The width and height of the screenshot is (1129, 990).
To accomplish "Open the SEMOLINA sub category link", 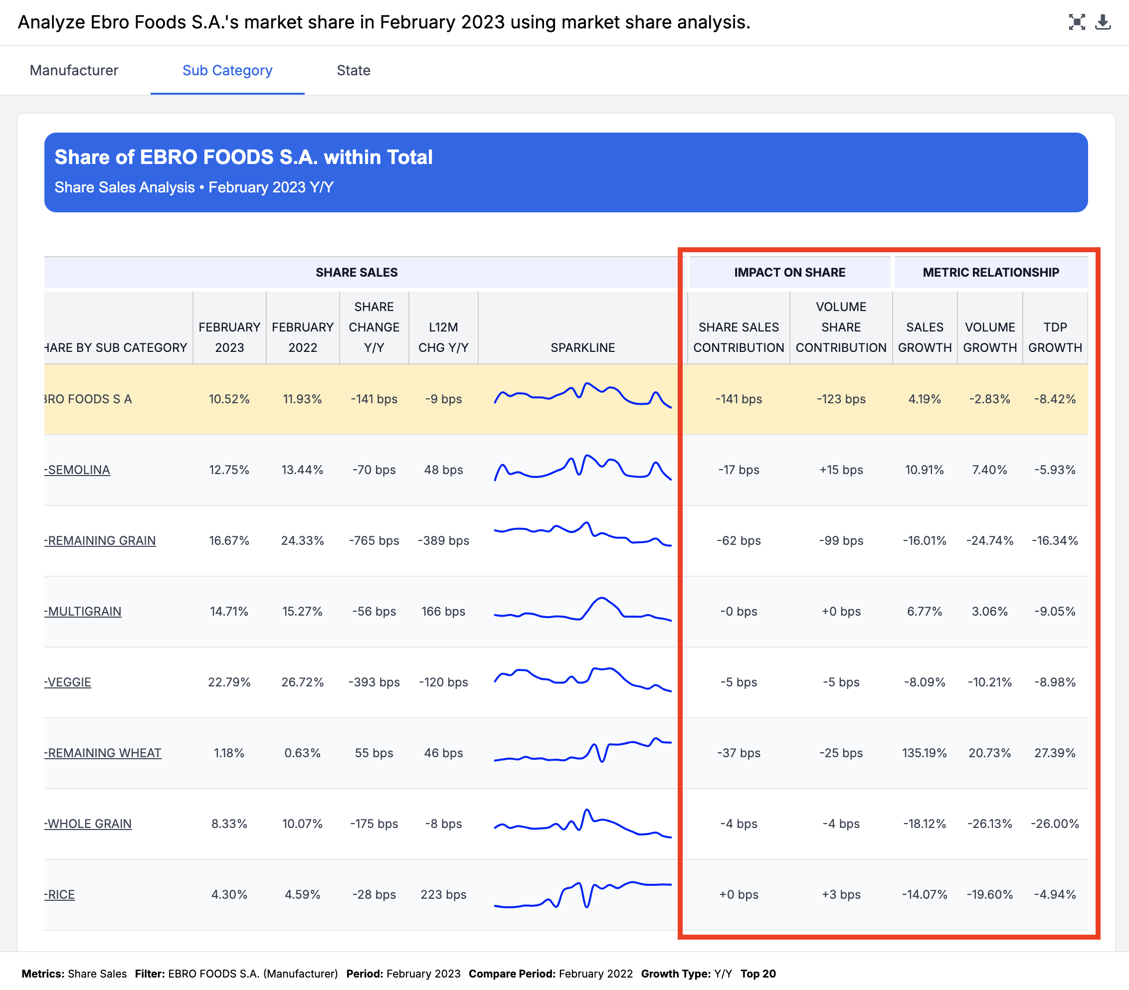I will [78, 470].
